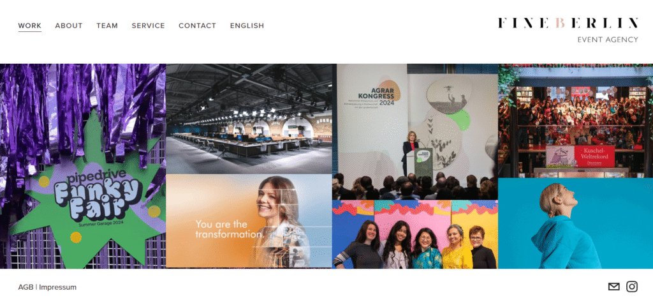The width and height of the screenshot is (653, 300).
Task: Open the blue hoodie woman project
Action: (x=576, y=223)
